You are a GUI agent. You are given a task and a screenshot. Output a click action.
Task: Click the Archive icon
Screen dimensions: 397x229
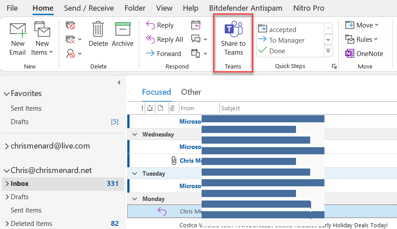click(122, 29)
